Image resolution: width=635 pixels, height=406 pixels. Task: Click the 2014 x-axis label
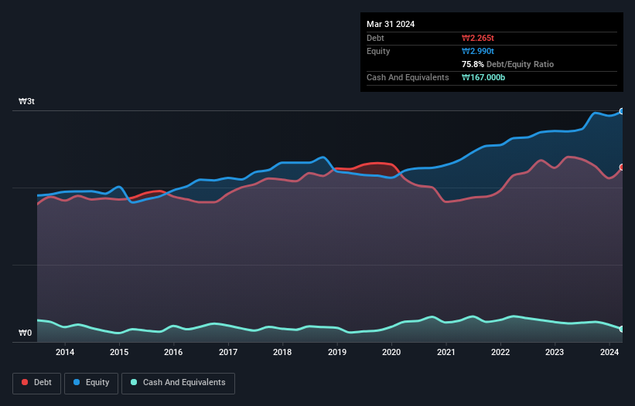(65, 352)
